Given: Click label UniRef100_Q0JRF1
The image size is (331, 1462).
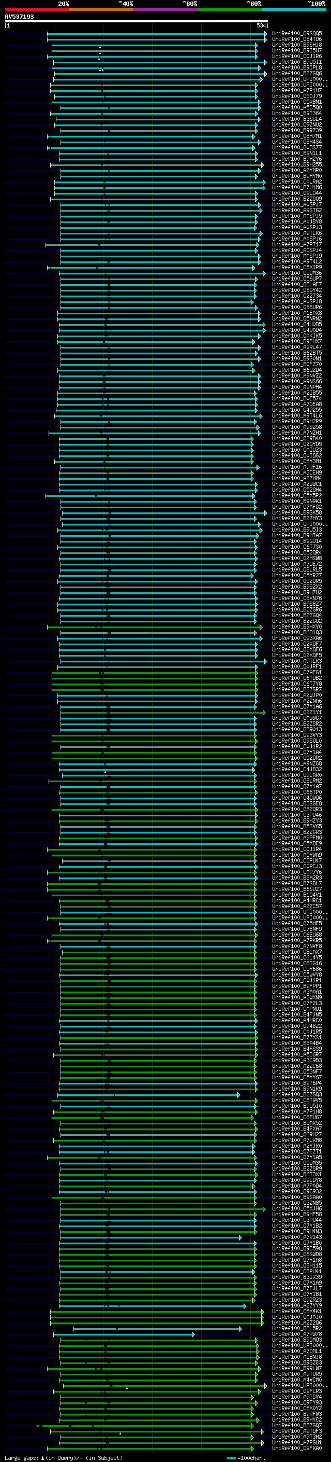Looking at the screenshot, I should (x=297, y=666).
